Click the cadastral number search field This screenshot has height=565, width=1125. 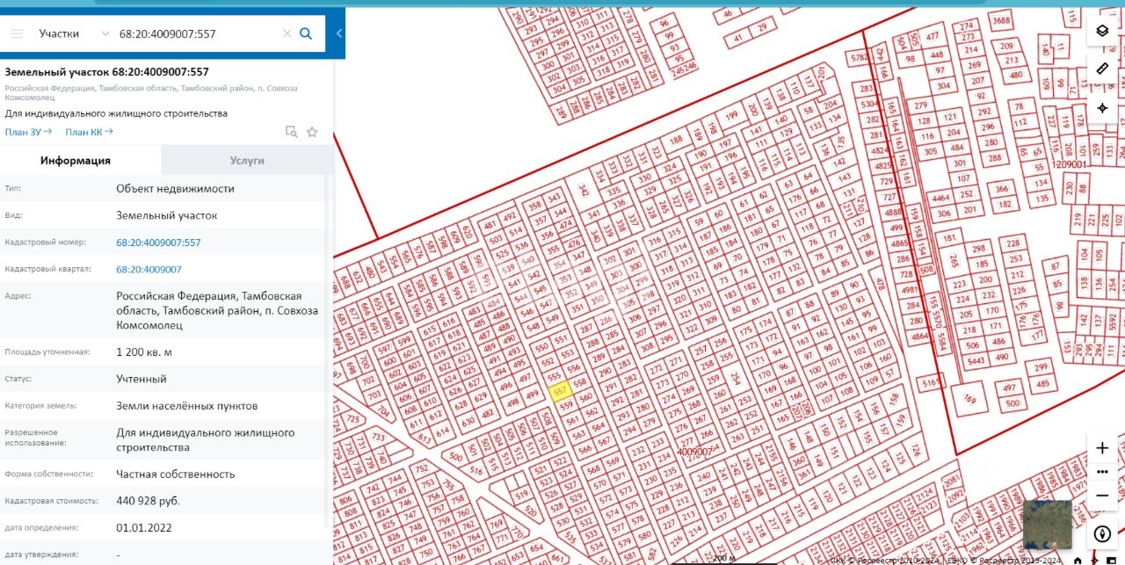pos(194,33)
